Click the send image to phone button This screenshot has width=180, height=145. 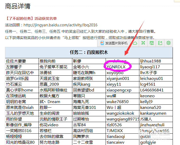coord(114,43)
